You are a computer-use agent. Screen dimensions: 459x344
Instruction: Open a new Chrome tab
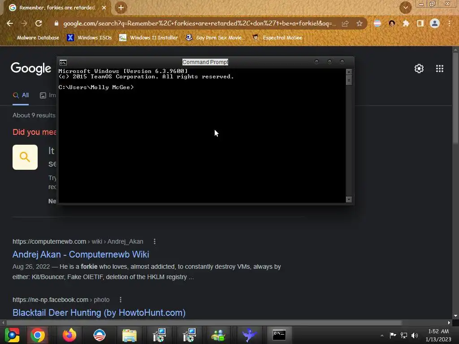pyautogui.click(x=121, y=8)
